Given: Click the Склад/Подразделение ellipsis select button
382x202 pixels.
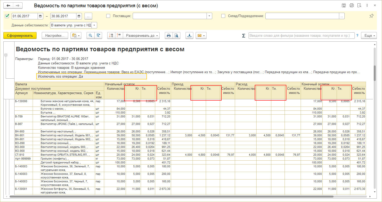Looking at the screenshot, I should pyautogui.click(x=342, y=16).
